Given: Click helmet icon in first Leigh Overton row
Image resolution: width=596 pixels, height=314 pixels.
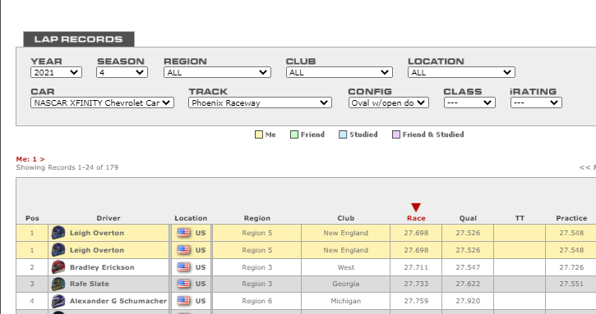Looking at the screenshot, I should pyautogui.click(x=58, y=233).
